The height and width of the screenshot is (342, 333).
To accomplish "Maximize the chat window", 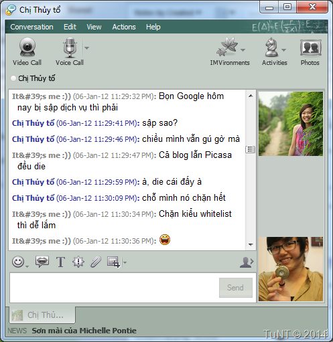I will (287, 7).
